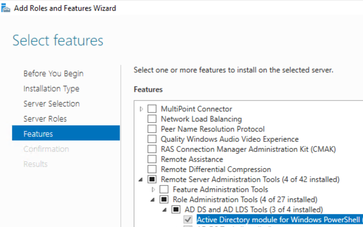363x227 pixels.
Task: Toggle RAS Connection Manager Administration Kit checkbox
Action: point(152,149)
